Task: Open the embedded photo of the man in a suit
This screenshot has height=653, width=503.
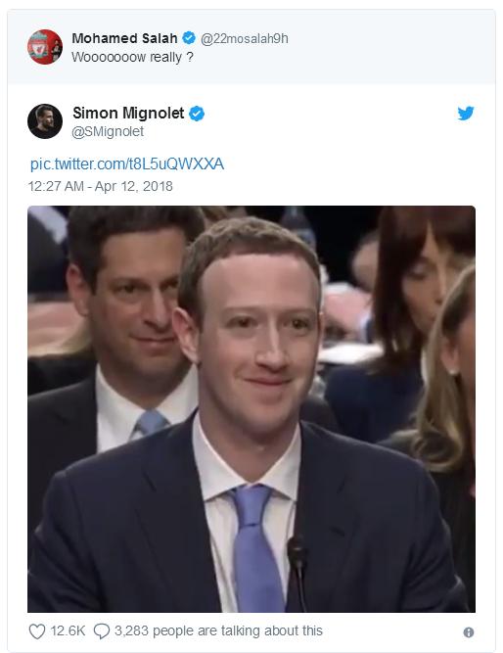Action: tap(251, 409)
